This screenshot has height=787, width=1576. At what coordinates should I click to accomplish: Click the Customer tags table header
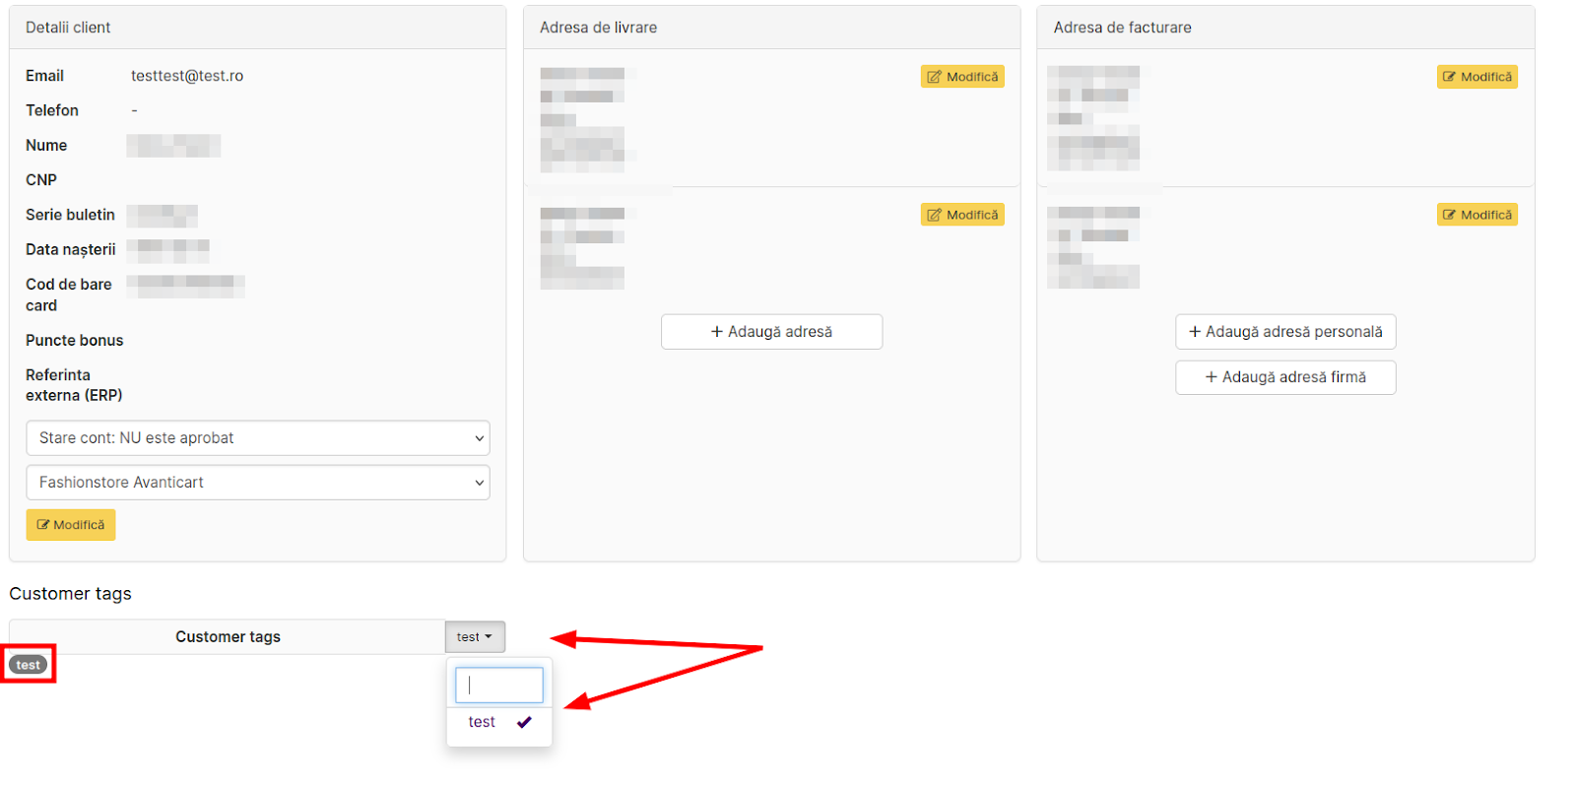(x=228, y=637)
